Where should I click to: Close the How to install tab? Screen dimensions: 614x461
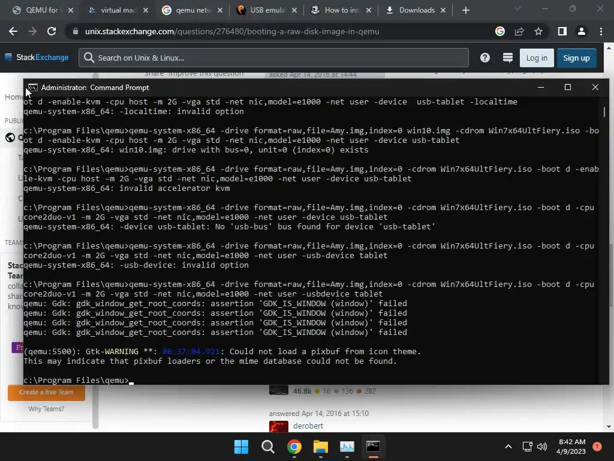click(369, 10)
